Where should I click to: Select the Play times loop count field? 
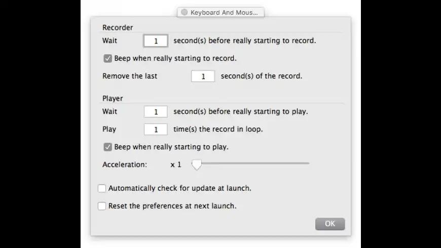[x=156, y=130]
